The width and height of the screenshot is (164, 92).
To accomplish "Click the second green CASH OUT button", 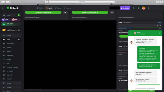I will (x=90, y=12).
